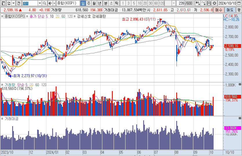This screenshot has height=156, width=242.
Task: Select yearly 년 chart period
Action: [x=100, y=3]
